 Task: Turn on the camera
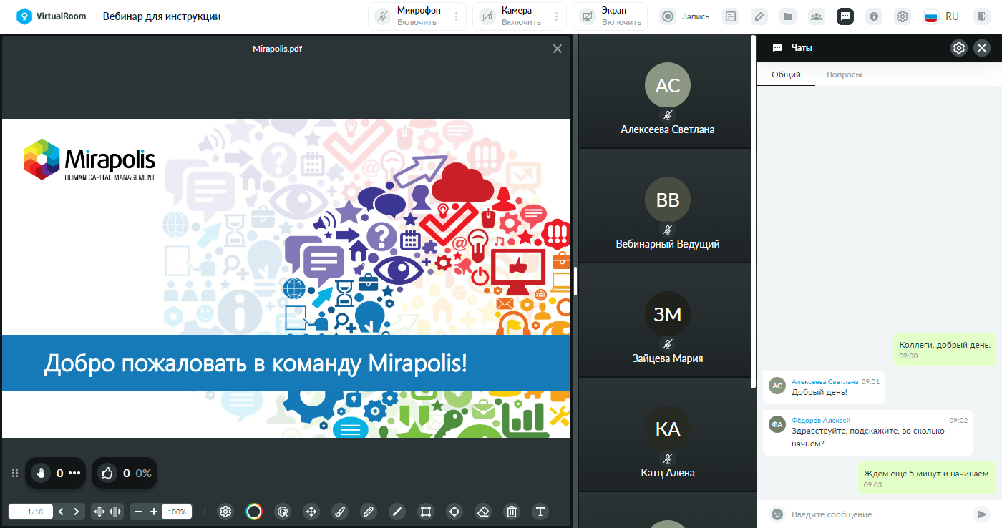tap(513, 16)
